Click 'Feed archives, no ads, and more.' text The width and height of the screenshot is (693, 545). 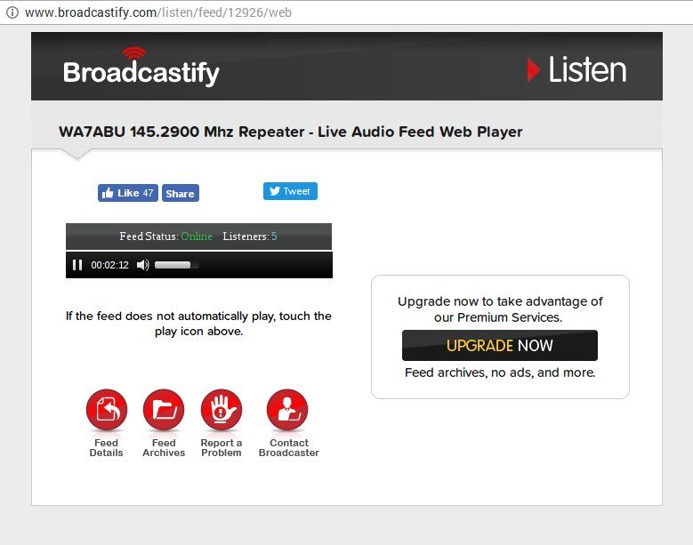[x=500, y=373]
